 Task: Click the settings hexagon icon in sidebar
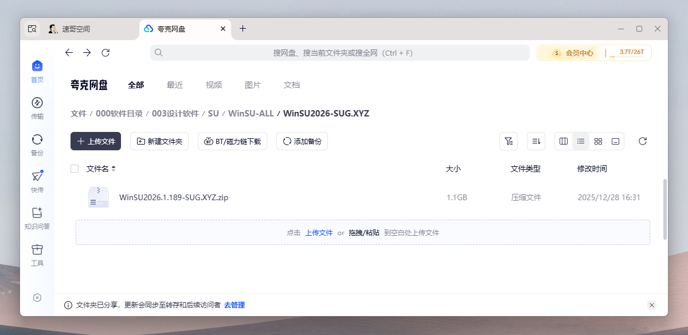37,297
